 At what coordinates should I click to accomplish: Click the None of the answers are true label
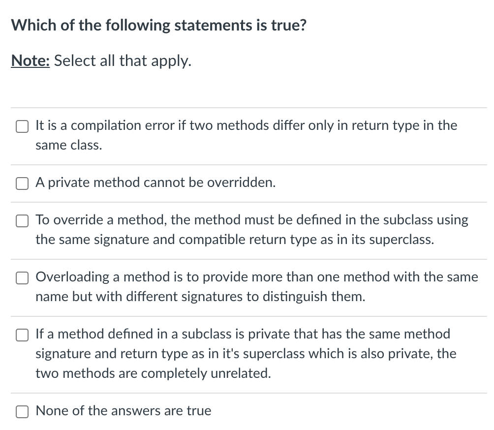(x=123, y=411)
